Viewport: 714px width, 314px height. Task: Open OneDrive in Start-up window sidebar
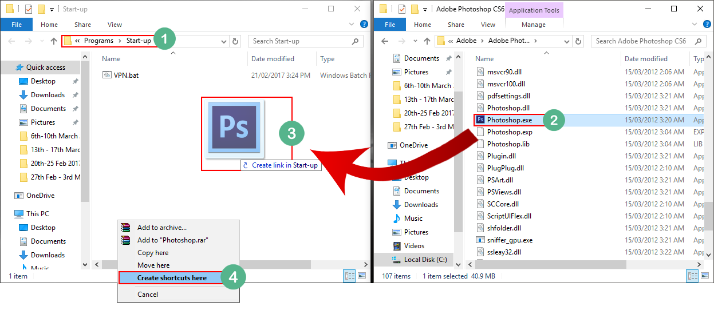click(40, 196)
